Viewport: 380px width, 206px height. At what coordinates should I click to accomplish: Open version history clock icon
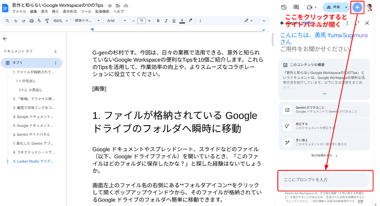(284, 7)
